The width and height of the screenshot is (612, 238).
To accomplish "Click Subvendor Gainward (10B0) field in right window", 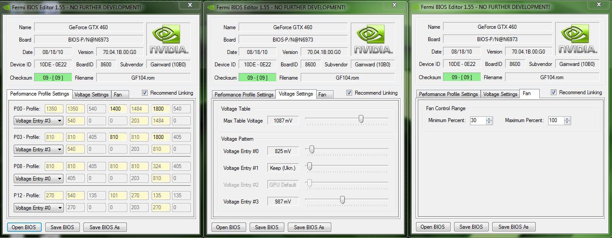I will (x=577, y=64).
